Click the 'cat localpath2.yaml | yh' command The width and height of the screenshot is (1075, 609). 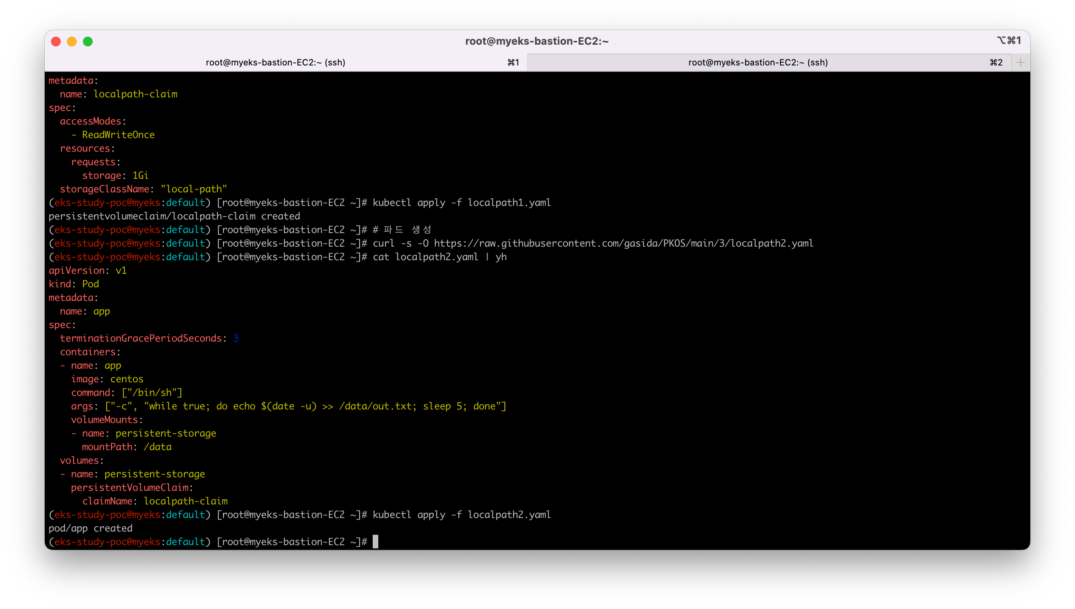pos(439,257)
